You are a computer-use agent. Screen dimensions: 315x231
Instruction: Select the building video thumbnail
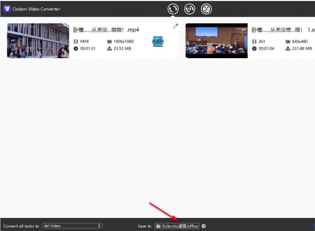pos(38,41)
